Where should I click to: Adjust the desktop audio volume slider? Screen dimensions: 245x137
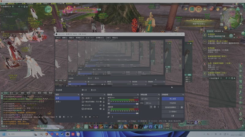(x=125, y=113)
